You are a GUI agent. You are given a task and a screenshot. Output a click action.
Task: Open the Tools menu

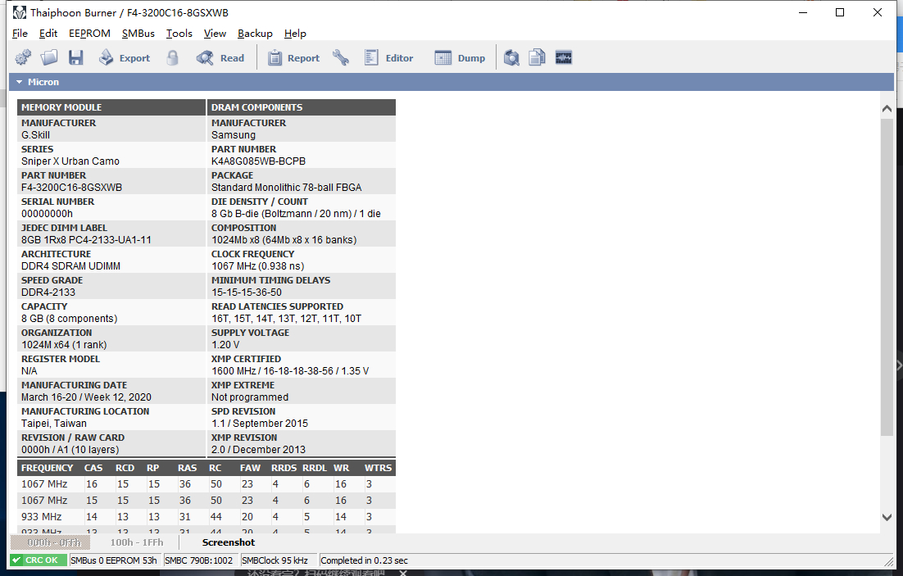(x=179, y=34)
